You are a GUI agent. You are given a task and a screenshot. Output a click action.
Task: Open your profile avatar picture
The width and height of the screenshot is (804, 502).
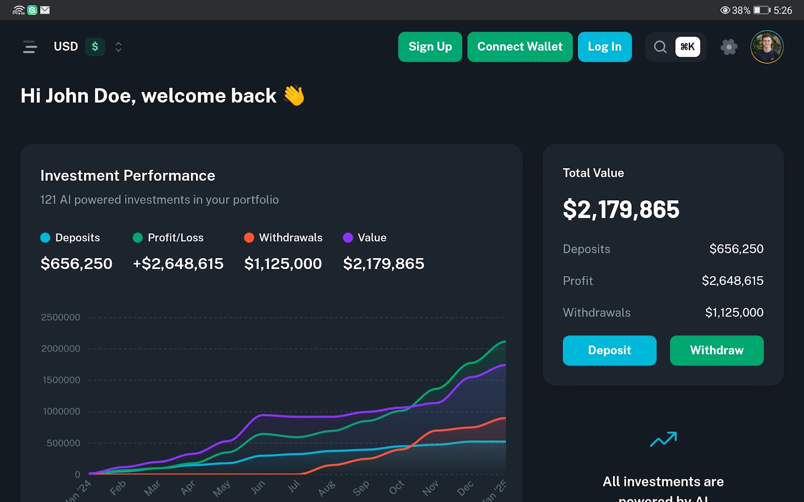(766, 47)
